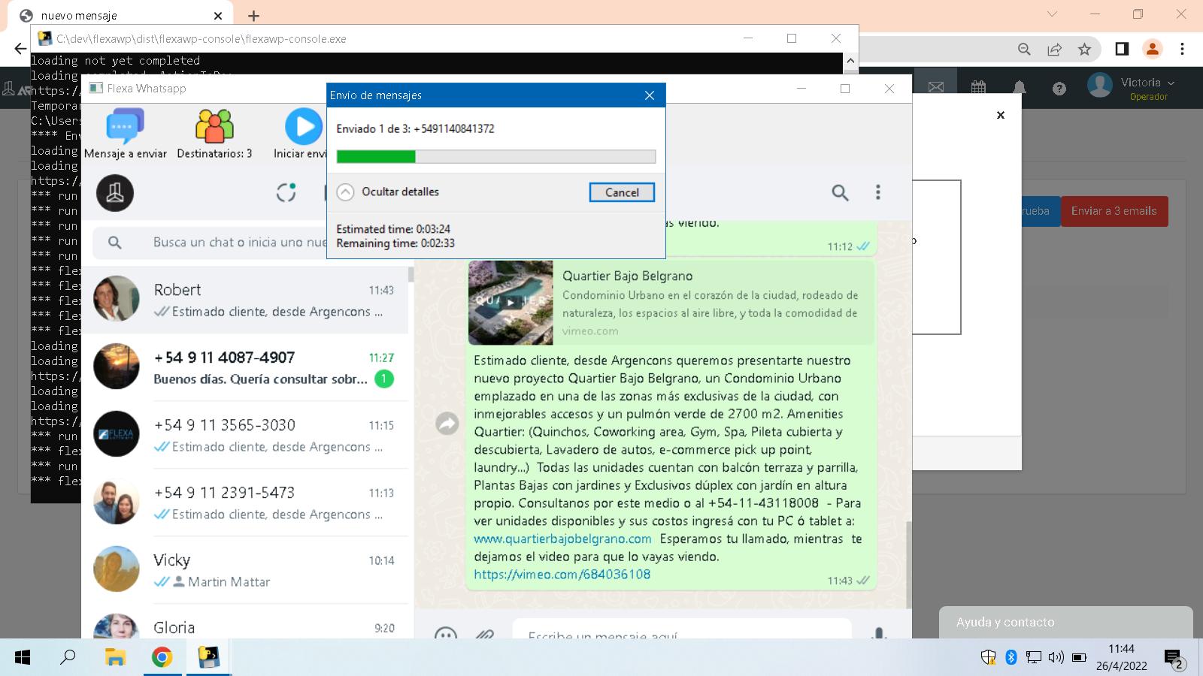Viewport: 1203px width, 676px height.
Task: Click the envelope mail icon in web app
Action: 936,87
